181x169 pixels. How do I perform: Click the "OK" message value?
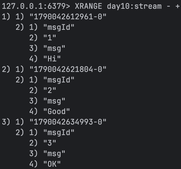(52, 164)
